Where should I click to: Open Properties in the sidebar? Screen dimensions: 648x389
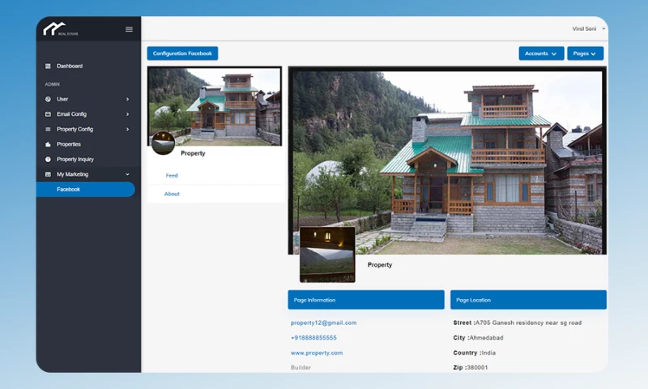(x=69, y=144)
